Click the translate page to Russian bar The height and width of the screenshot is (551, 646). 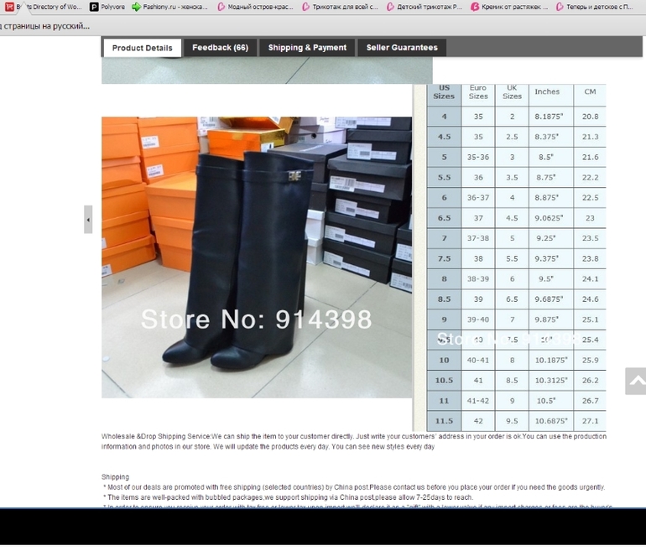(x=45, y=26)
